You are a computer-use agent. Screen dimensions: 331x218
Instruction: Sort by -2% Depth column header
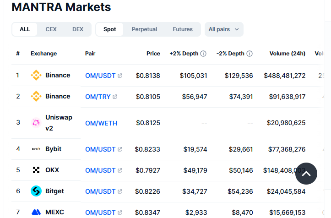click(230, 54)
